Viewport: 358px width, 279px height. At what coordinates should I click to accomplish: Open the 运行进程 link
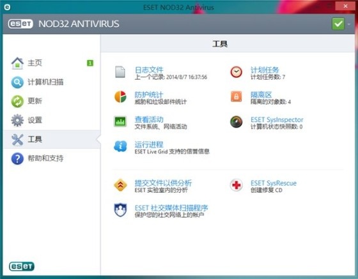(149, 144)
